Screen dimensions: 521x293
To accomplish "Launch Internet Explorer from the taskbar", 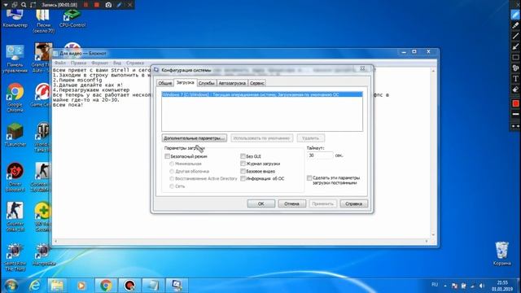I will click(x=34, y=286).
